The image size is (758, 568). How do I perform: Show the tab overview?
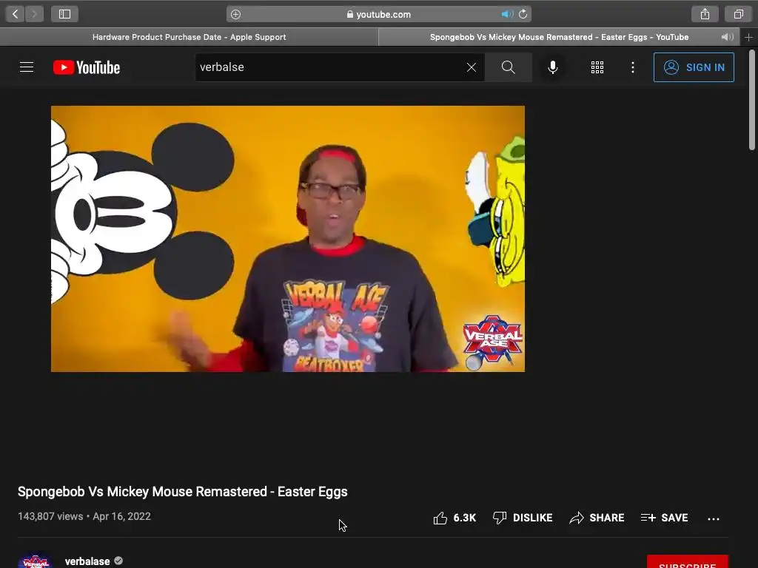pyautogui.click(x=738, y=14)
